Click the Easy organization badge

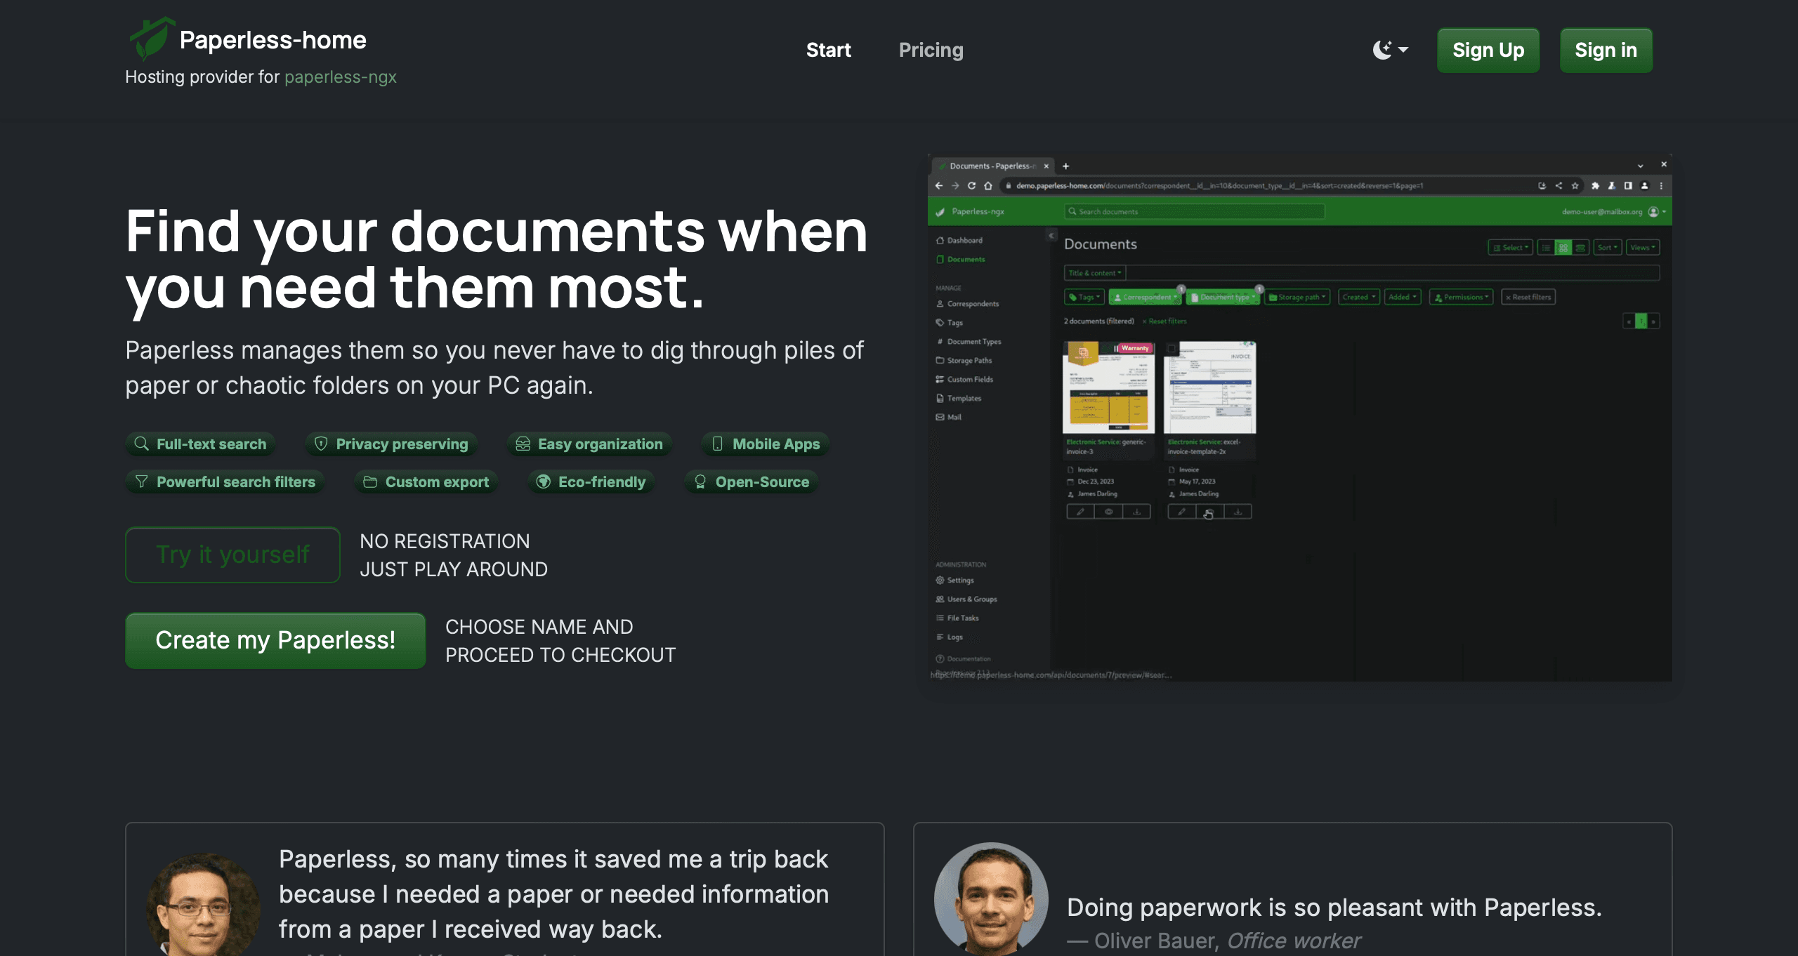tap(589, 444)
